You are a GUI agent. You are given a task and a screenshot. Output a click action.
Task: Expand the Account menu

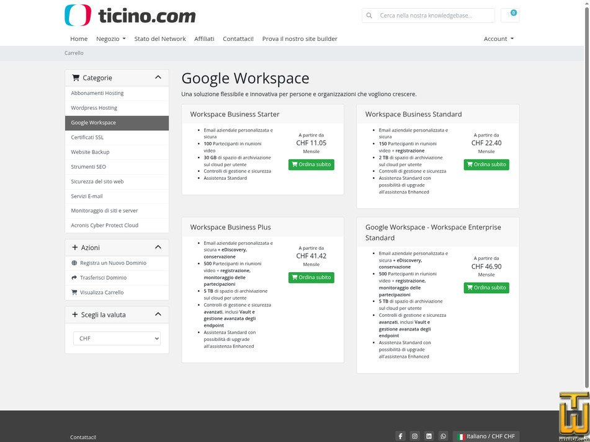pos(499,38)
